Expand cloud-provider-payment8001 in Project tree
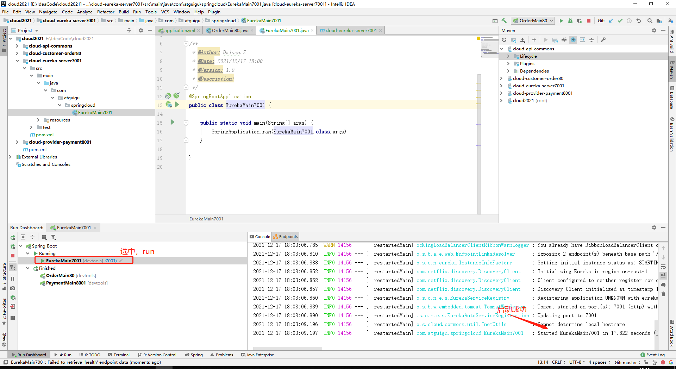The image size is (676, 369). pos(17,142)
